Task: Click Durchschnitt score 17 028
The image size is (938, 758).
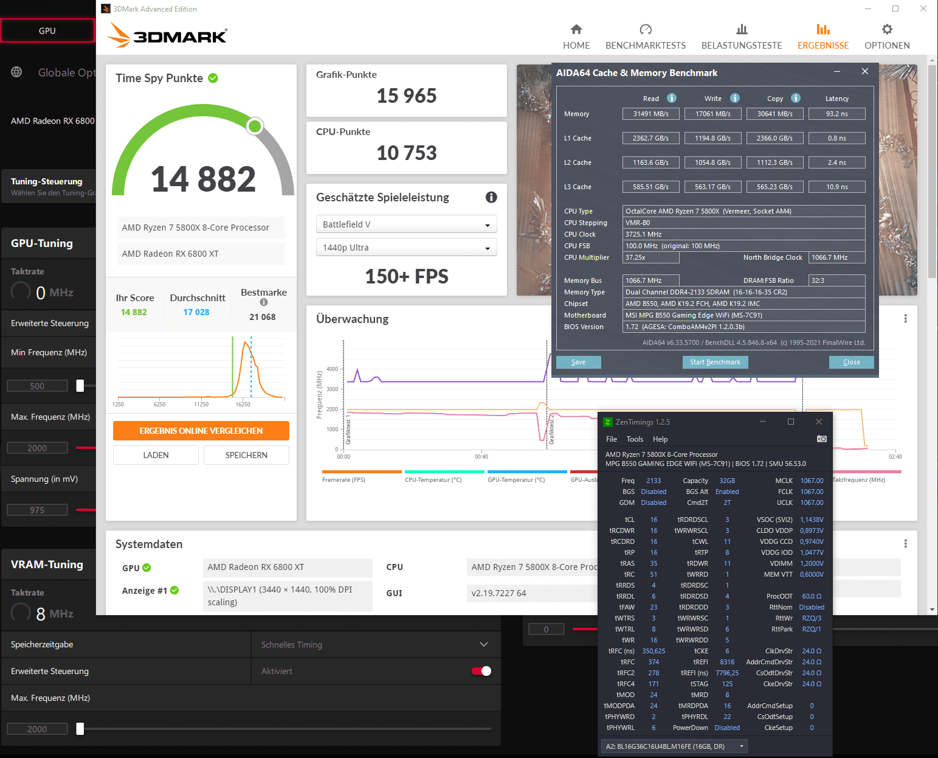Action: coord(196,312)
